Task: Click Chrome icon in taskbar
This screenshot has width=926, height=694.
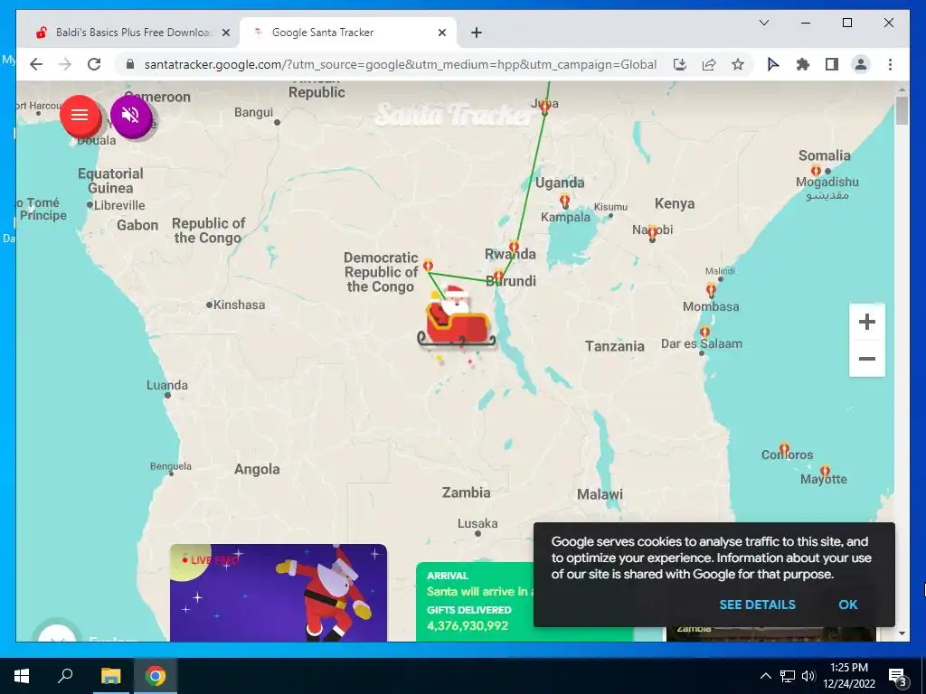Action: point(156,676)
